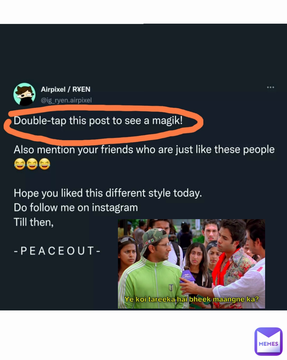Click the Airpixel / R¥EN display name

tap(66, 89)
